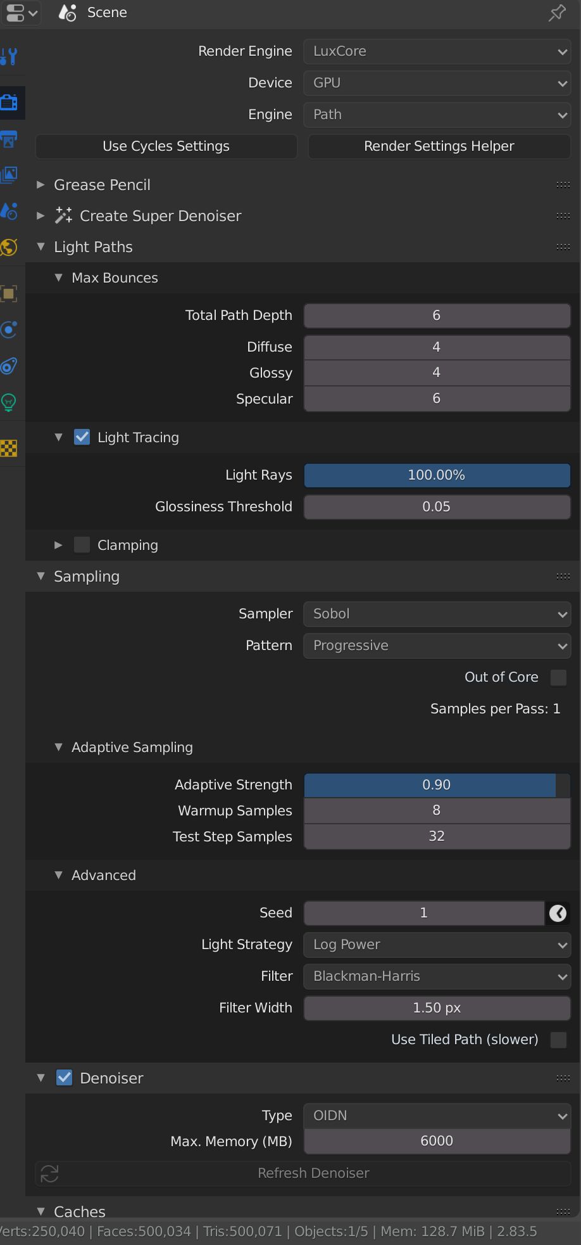
Task: Enable the Clamping checkbox
Action: pyautogui.click(x=82, y=545)
